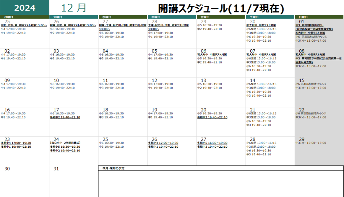Click inside the 今月・来月の予定 notes box

(x=221, y=183)
